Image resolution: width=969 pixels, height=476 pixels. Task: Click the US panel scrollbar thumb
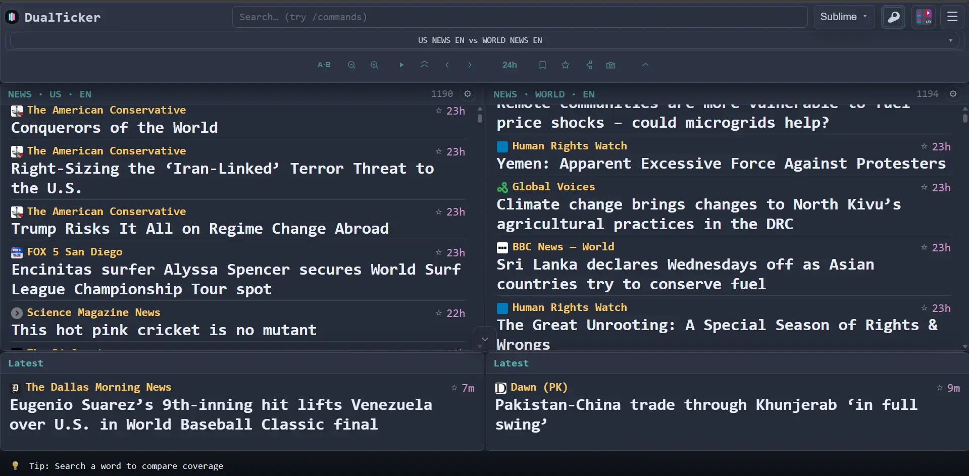point(479,117)
